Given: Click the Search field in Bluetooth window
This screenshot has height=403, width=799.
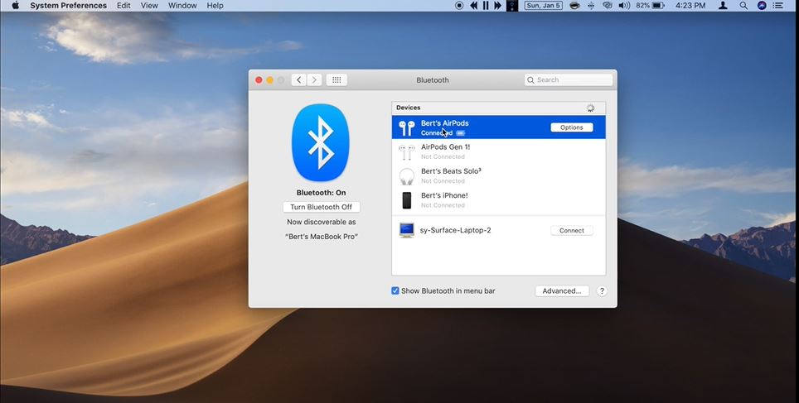Looking at the screenshot, I should click(568, 80).
